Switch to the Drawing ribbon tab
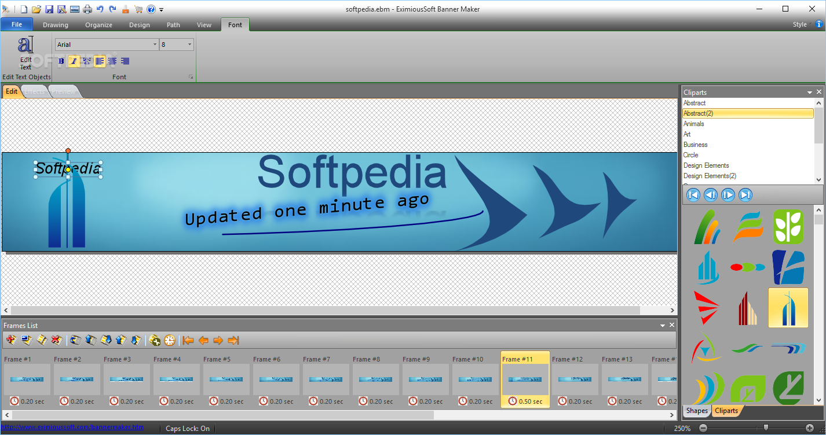Viewport: 826px width, 435px height. click(x=56, y=25)
